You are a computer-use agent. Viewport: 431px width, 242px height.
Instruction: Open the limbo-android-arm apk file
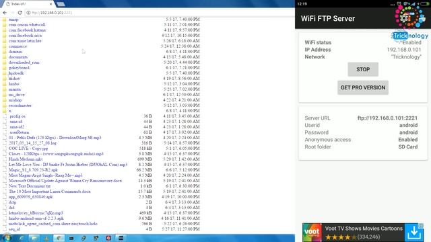(36, 218)
